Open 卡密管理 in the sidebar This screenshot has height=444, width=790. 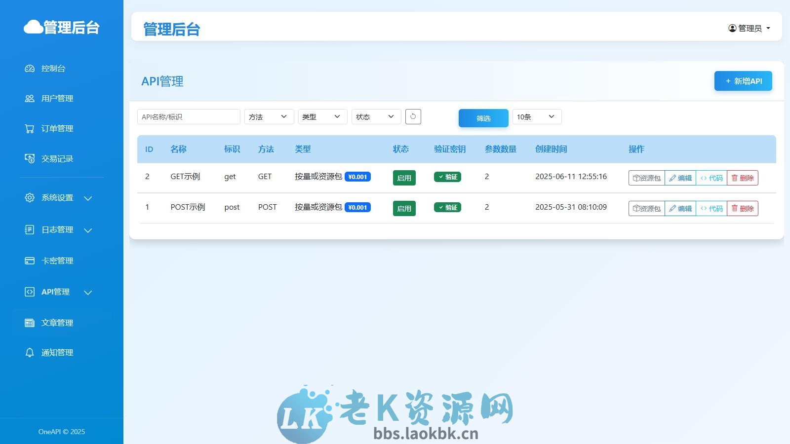tap(57, 260)
